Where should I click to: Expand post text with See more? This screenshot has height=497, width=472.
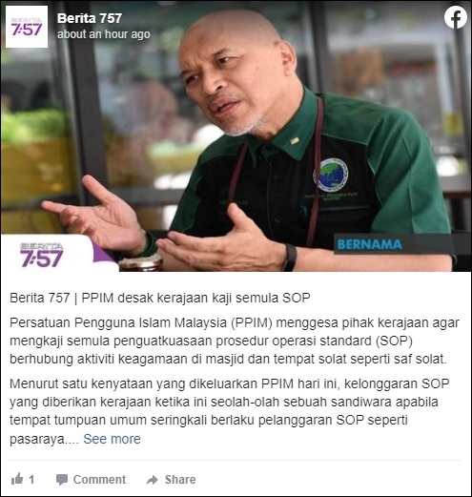112,439
